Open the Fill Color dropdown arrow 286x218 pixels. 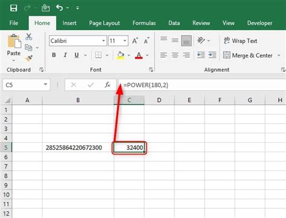(129, 55)
